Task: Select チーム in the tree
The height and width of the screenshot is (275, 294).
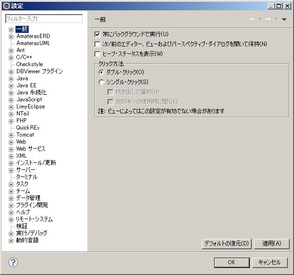Action: 23,191
